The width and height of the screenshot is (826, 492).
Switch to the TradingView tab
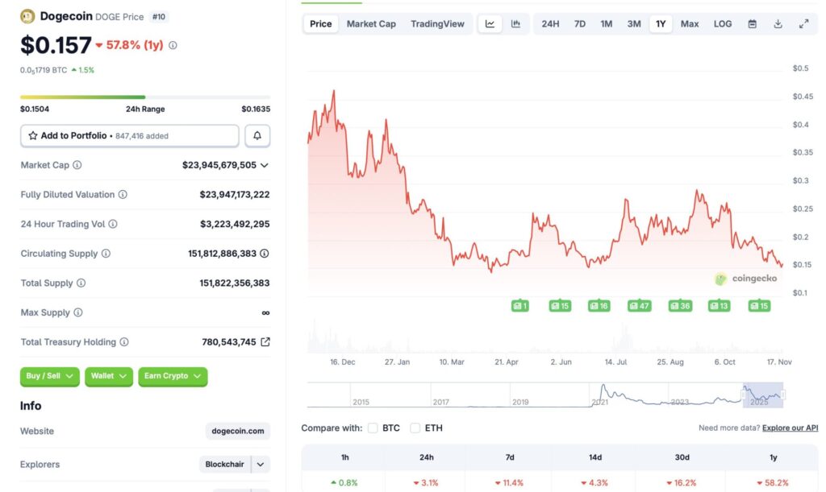click(x=438, y=23)
